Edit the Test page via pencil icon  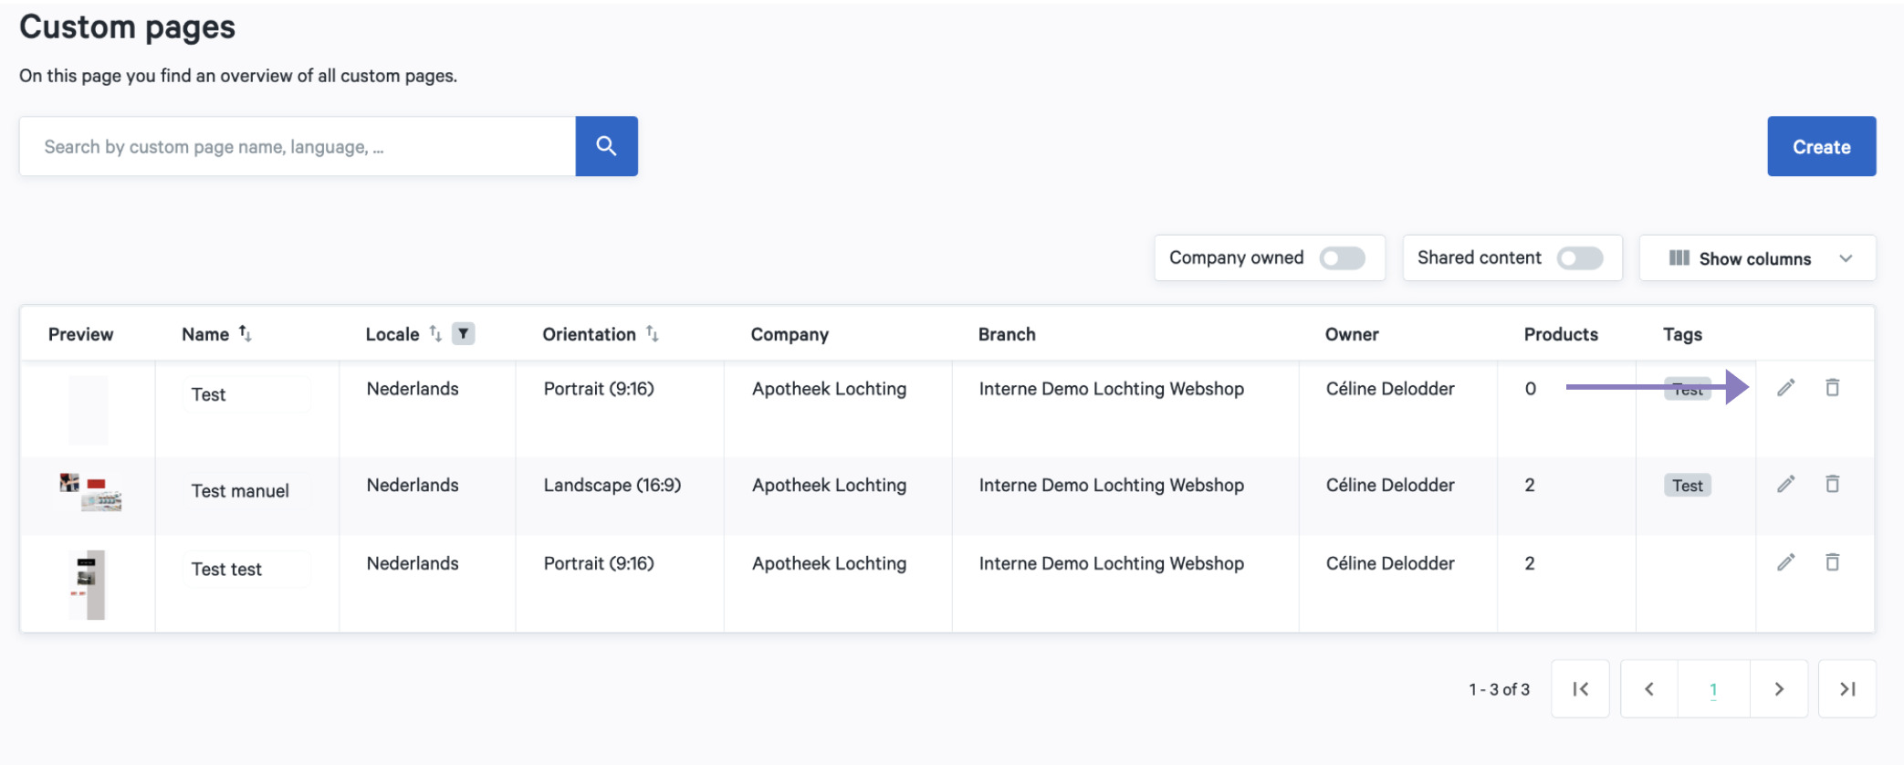coord(1786,388)
